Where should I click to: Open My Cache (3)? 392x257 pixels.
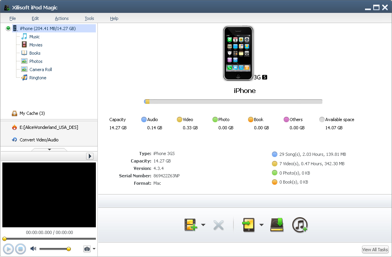(x=32, y=113)
